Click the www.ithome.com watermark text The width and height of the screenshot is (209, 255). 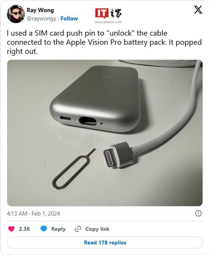[108, 22]
